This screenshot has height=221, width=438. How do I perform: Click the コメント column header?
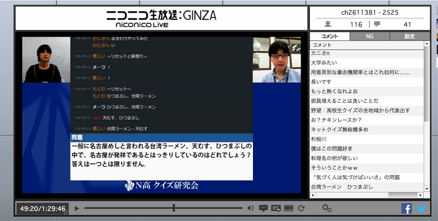tap(367, 45)
